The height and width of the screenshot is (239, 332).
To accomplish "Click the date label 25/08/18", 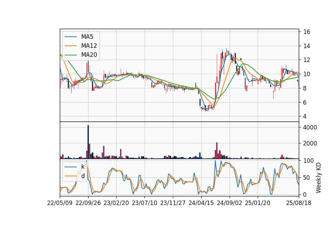I will click(299, 203).
